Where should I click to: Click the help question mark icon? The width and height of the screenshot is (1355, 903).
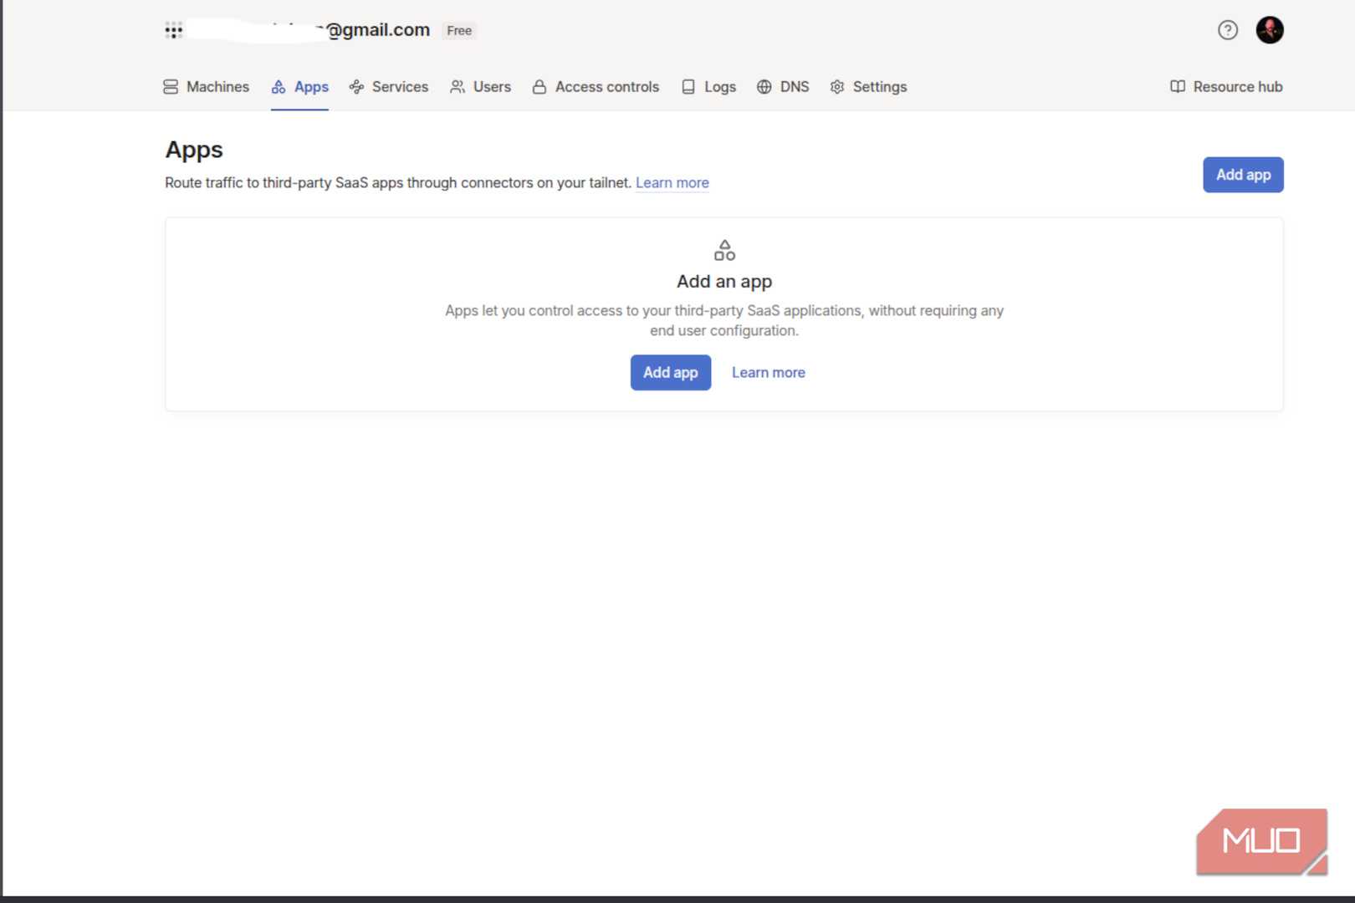[x=1227, y=30]
